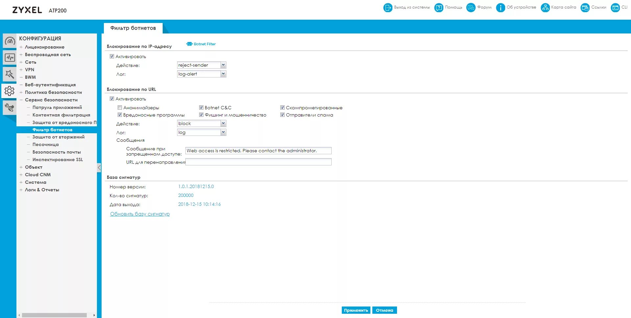Select the Фильтр ботнетов tab
This screenshot has height=318, width=631.
(x=133, y=28)
